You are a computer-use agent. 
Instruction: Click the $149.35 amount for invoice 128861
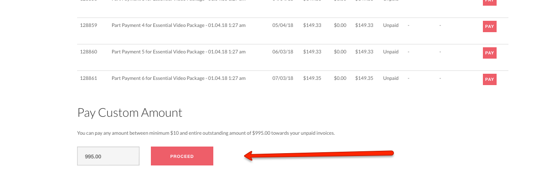coord(312,78)
